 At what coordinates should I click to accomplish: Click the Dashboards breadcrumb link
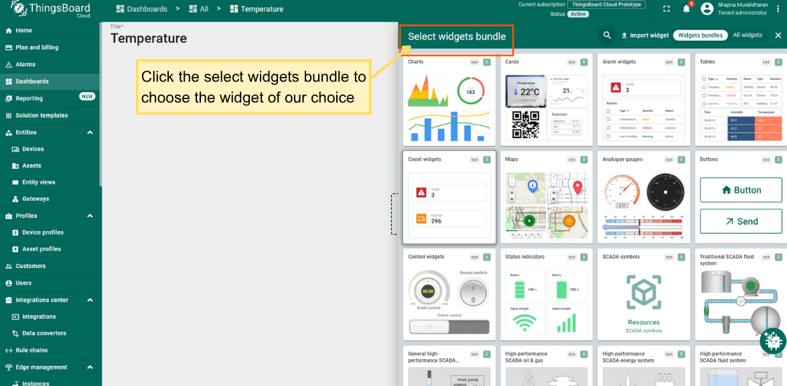pos(142,9)
